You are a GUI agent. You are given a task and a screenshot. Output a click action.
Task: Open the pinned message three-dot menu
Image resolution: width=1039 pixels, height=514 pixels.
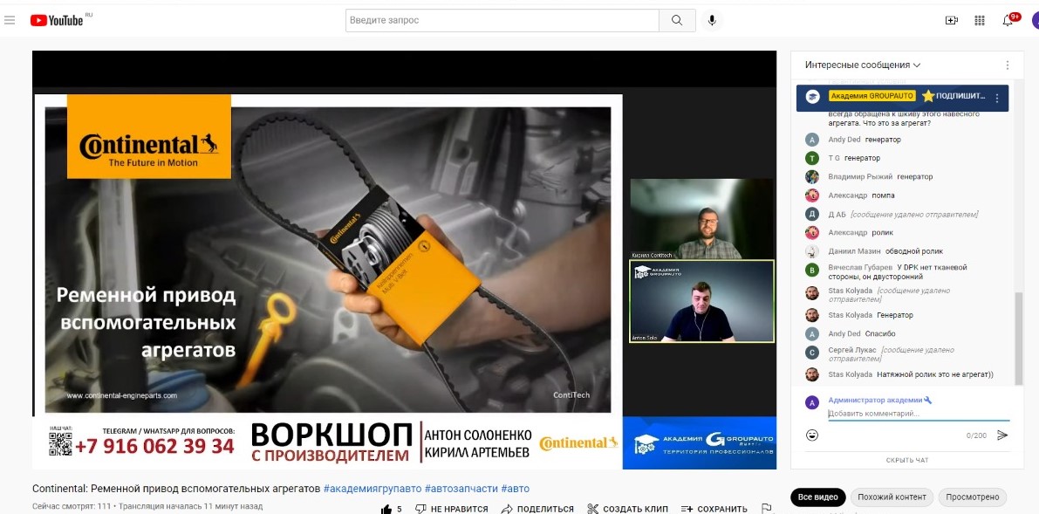coord(996,98)
